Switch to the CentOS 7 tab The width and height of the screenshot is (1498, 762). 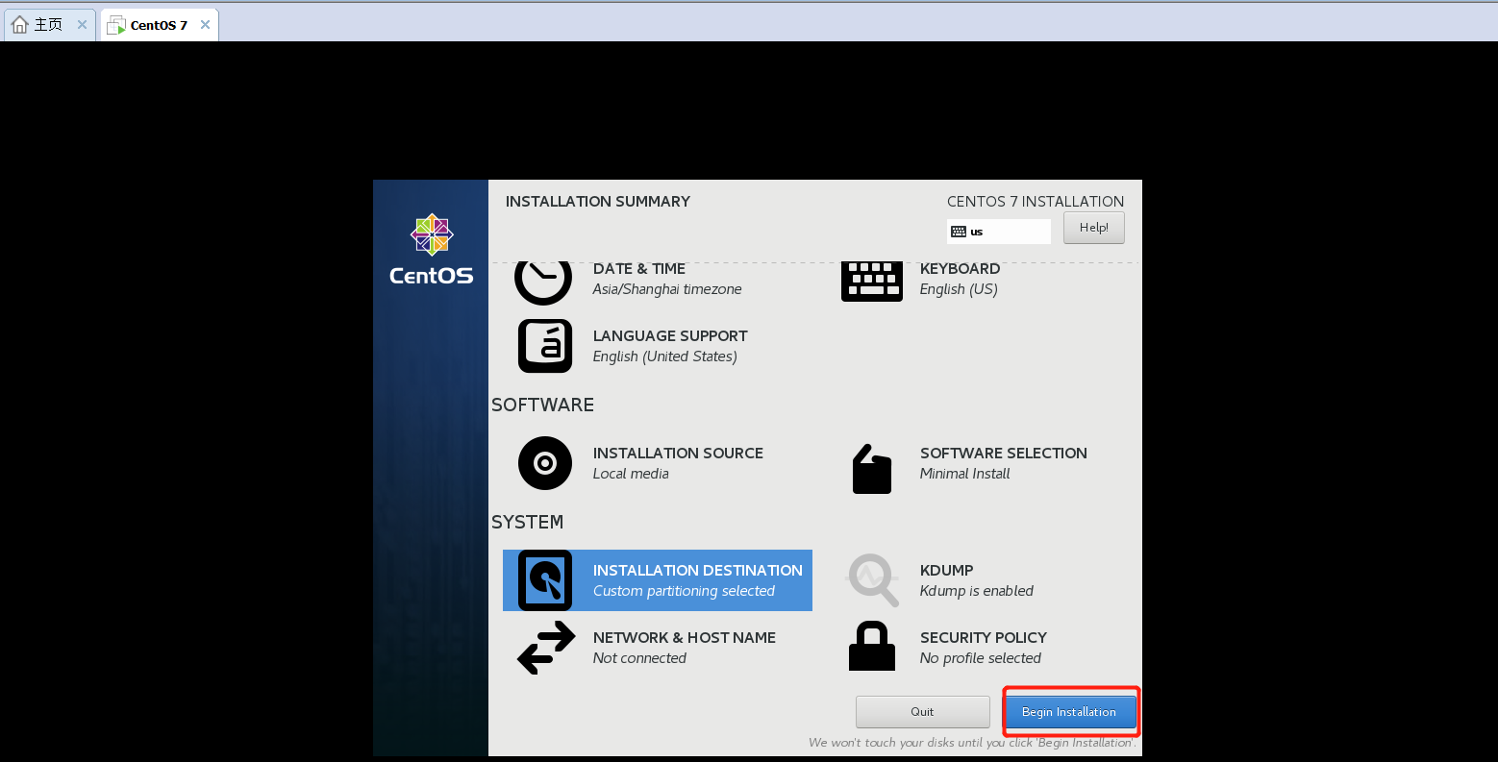[160, 25]
